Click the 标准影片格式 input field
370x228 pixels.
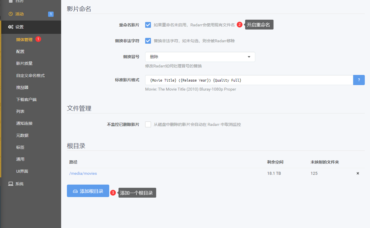pyautogui.click(x=249, y=80)
